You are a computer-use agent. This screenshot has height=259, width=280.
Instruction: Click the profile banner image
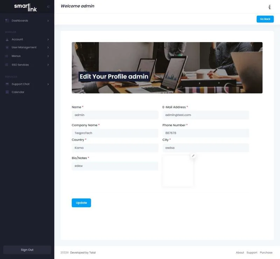click(167, 68)
